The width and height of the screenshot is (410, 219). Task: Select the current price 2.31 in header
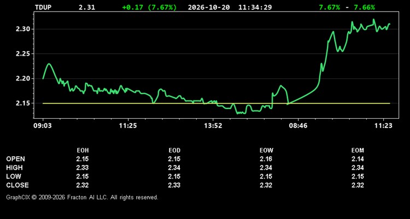pyautogui.click(x=87, y=7)
